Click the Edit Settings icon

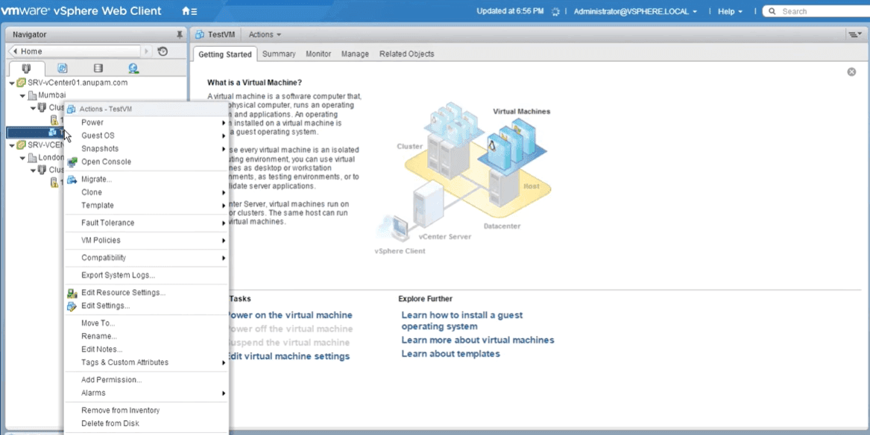pos(72,306)
